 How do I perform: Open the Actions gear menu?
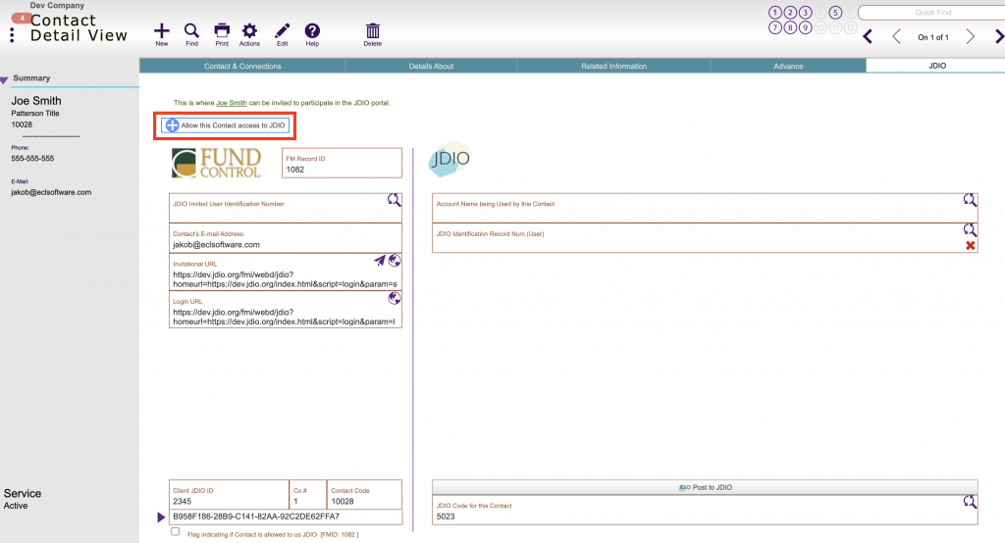pos(249,32)
